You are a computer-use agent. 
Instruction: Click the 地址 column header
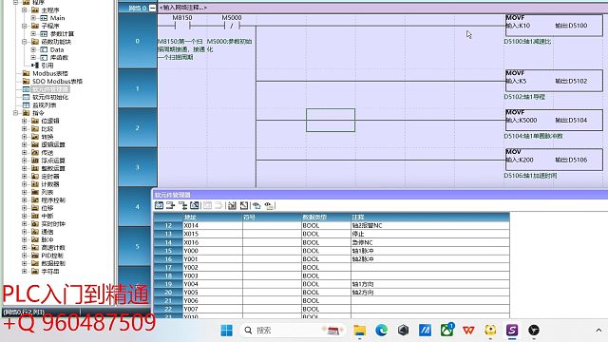pyautogui.click(x=213, y=218)
